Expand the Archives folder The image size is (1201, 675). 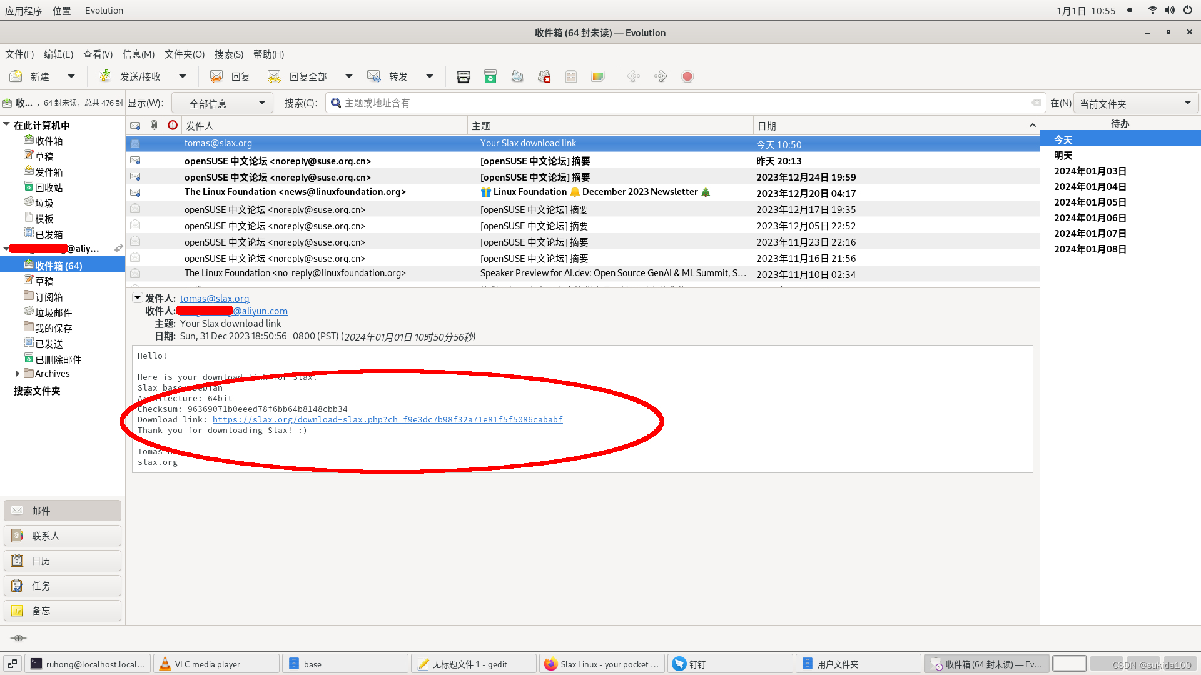(18, 374)
